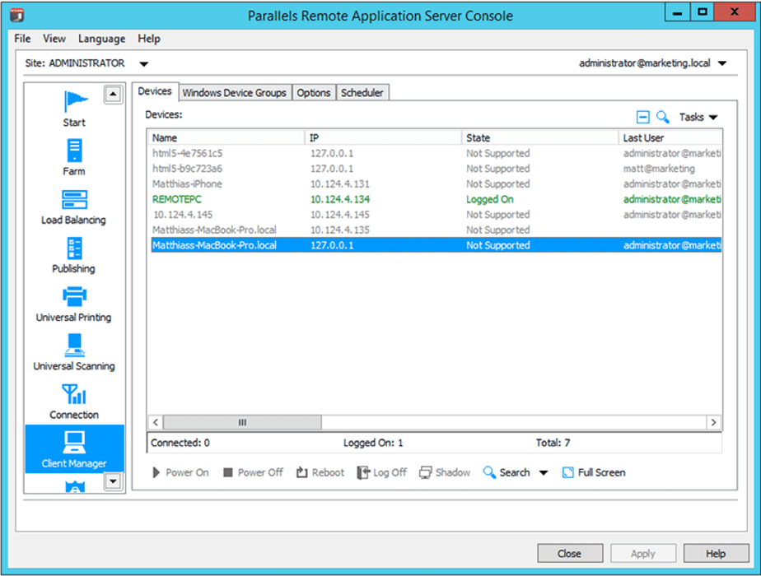Screen dimensions: 761x576
Task: Click the Full Screen button
Action: coord(593,472)
